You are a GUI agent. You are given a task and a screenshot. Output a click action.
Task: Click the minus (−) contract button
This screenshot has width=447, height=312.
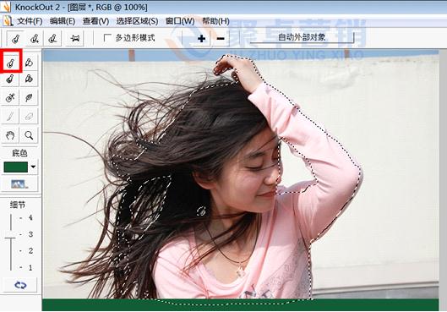point(221,38)
